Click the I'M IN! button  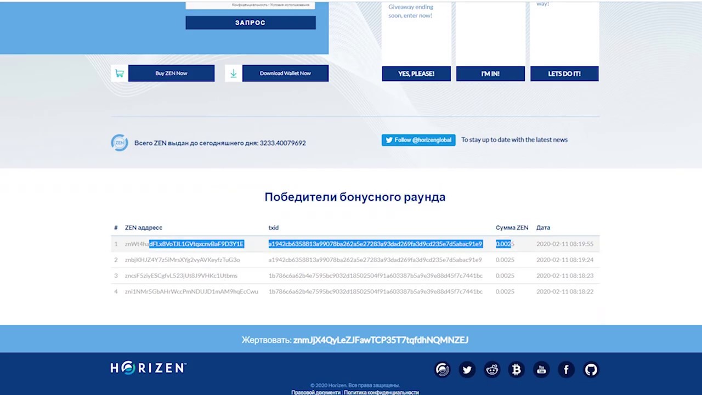click(490, 74)
